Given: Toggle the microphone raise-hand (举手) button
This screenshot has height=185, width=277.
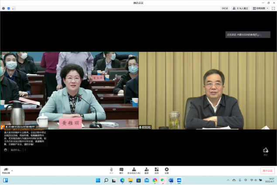Looking at the screenshot, I should point(111,170).
